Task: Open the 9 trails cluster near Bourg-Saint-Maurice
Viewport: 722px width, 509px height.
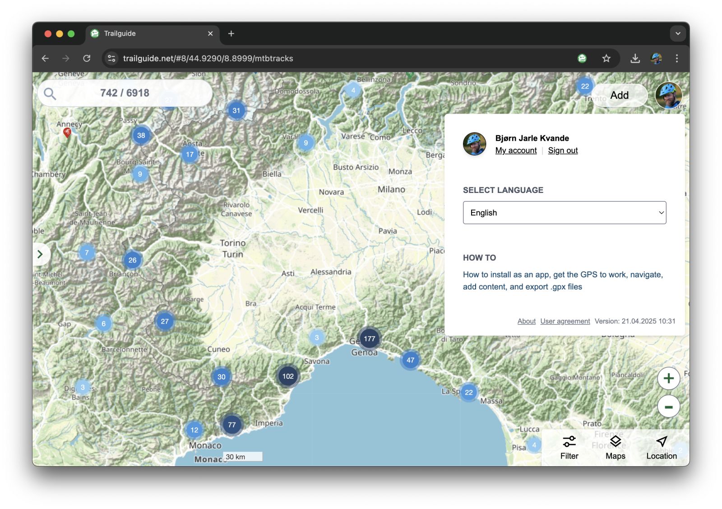Action: tap(140, 174)
